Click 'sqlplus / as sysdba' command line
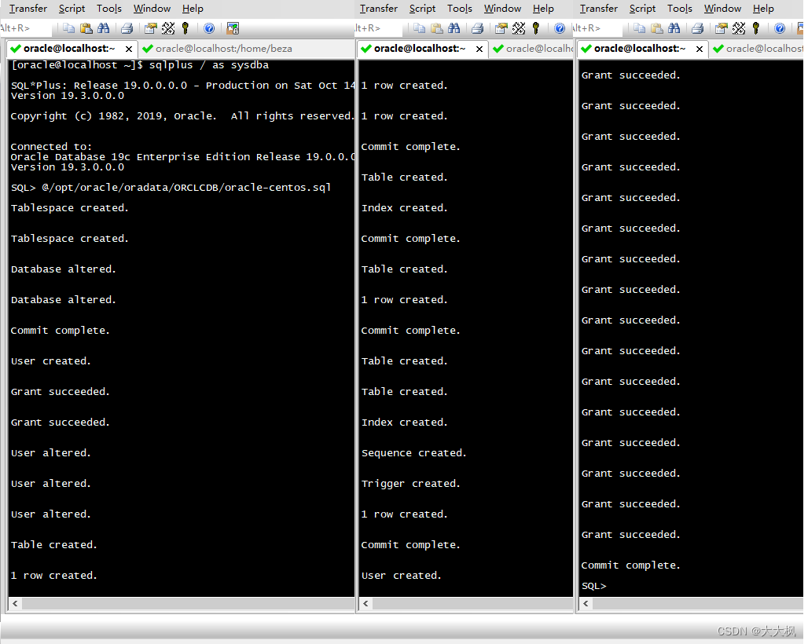 click(x=140, y=65)
